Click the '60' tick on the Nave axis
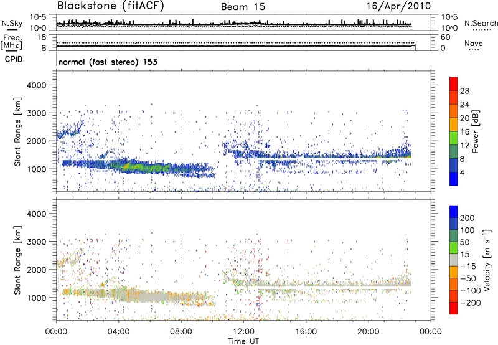Viewport: 498px width, 345px height. click(445, 37)
